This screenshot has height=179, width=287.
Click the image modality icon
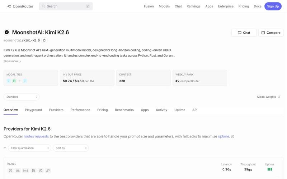pos(14,81)
